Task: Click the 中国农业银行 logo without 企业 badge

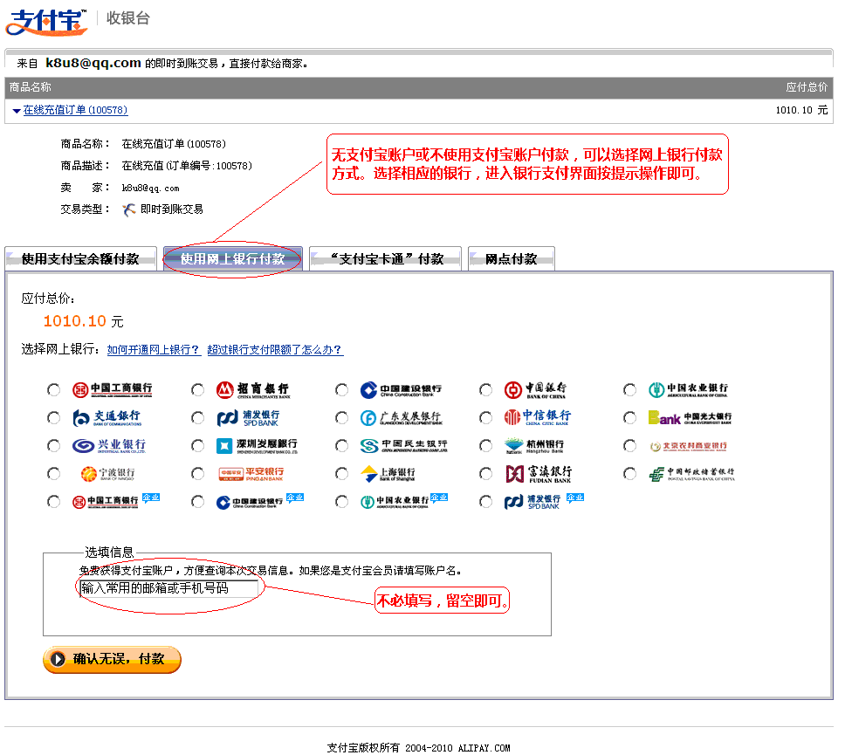Action: (x=688, y=389)
